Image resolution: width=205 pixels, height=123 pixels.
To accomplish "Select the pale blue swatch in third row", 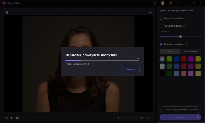I will [177, 73].
